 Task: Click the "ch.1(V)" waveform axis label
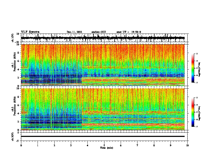pos(13,38)
